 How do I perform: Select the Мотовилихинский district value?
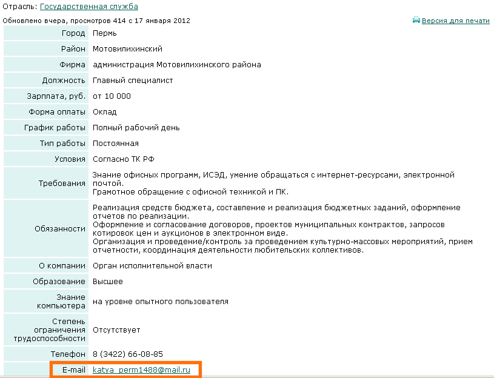click(x=127, y=49)
